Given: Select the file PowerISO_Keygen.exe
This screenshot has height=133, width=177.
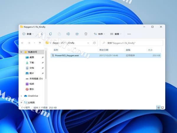Looking at the screenshot, I should [x=106, y=56].
